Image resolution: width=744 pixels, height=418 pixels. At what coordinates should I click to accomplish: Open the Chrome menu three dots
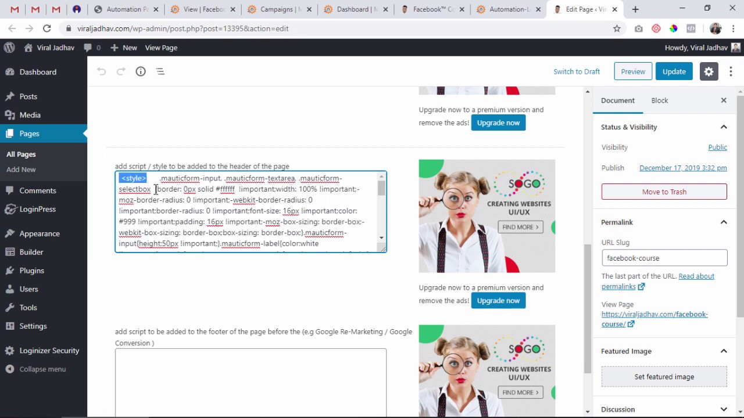pos(732,28)
